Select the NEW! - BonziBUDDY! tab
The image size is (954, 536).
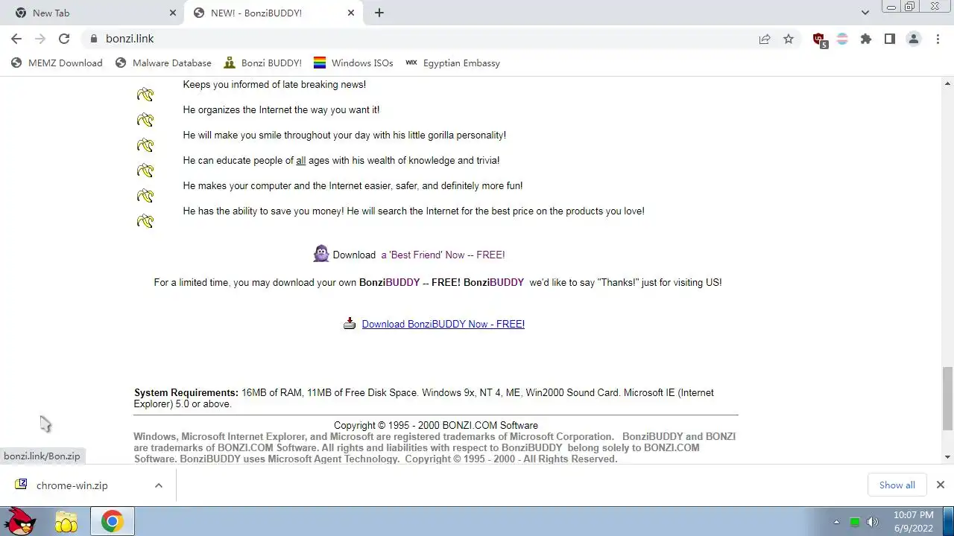point(272,13)
